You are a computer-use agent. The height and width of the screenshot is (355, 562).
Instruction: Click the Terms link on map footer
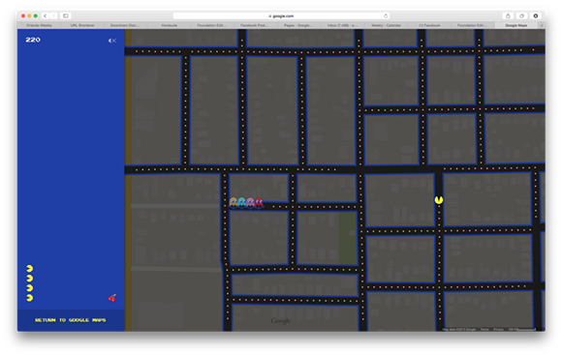coord(484,329)
